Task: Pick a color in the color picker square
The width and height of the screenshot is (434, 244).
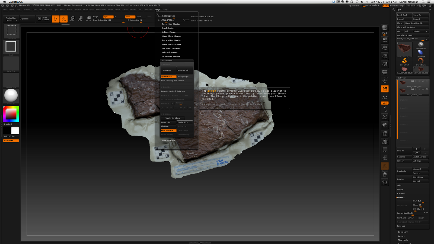Action: 11,114
